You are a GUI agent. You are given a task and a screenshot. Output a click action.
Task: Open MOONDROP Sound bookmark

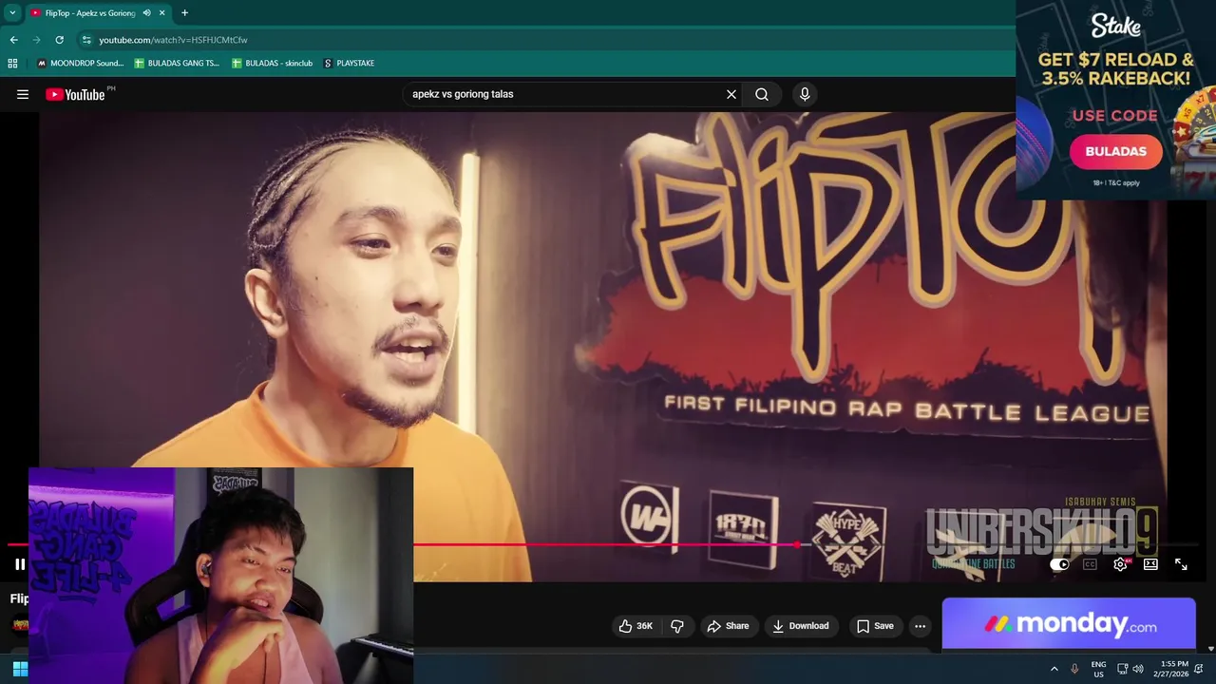pyautogui.click(x=80, y=63)
